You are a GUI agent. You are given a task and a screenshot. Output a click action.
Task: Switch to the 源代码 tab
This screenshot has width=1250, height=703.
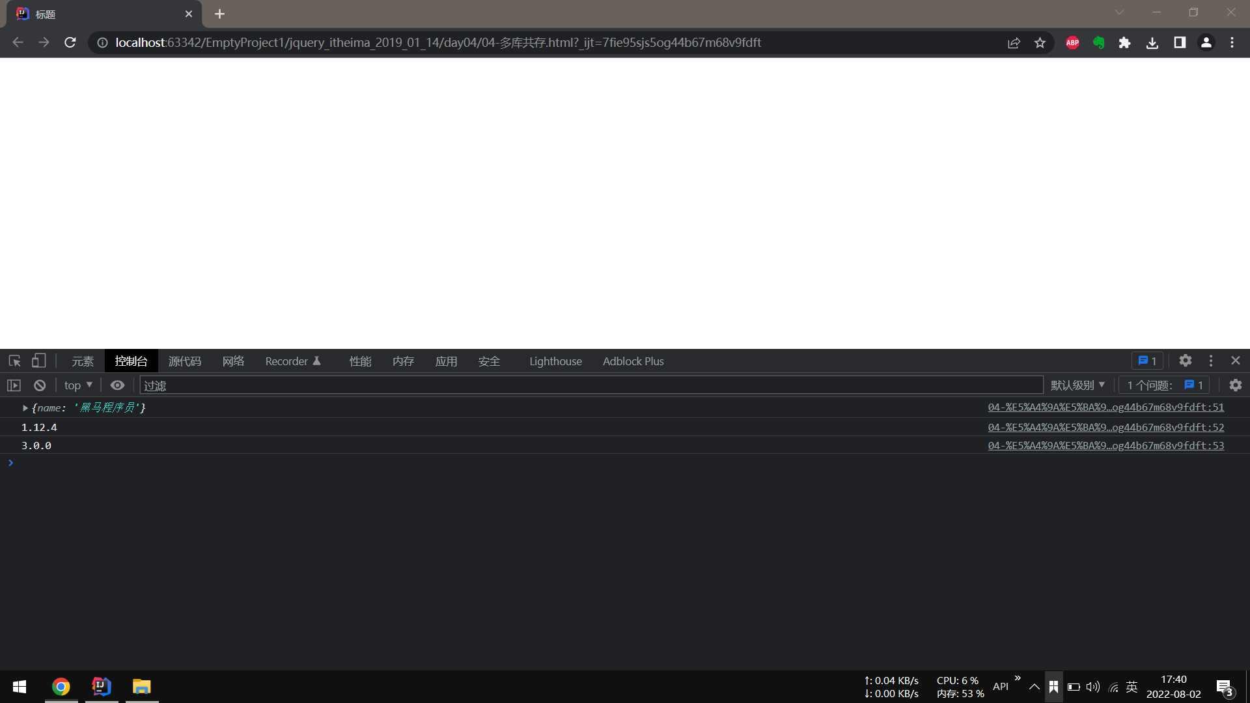(x=185, y=361)
